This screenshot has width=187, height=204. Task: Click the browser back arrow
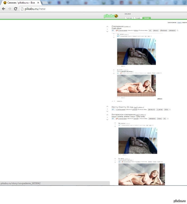point(4,9)
